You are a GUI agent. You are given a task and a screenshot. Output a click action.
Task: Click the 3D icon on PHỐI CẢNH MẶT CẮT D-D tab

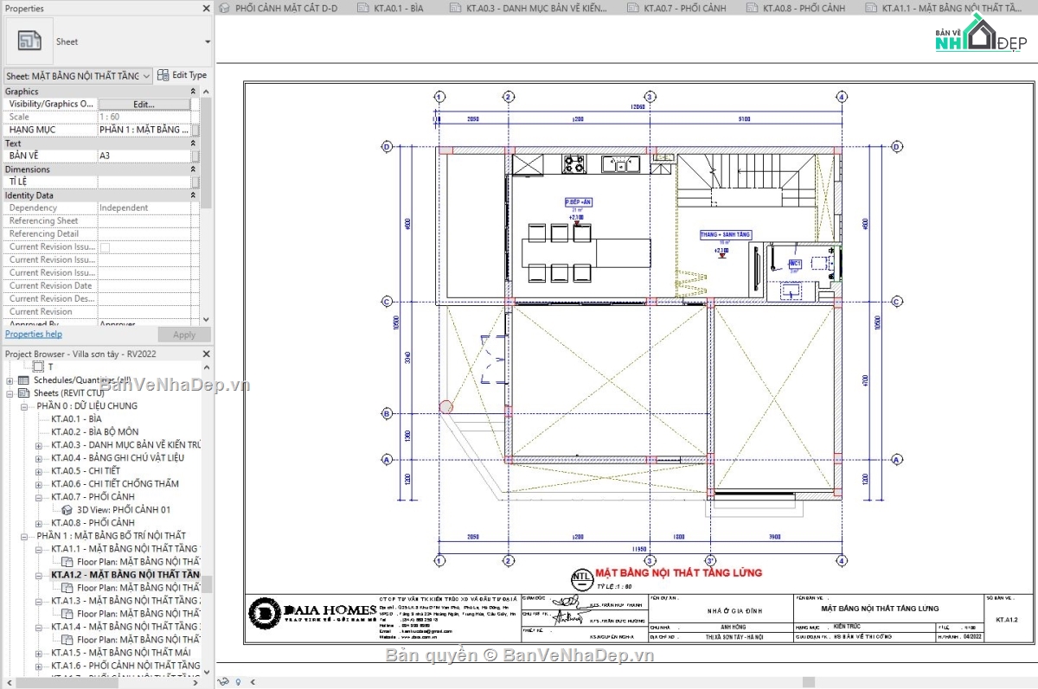pos(225,9)
